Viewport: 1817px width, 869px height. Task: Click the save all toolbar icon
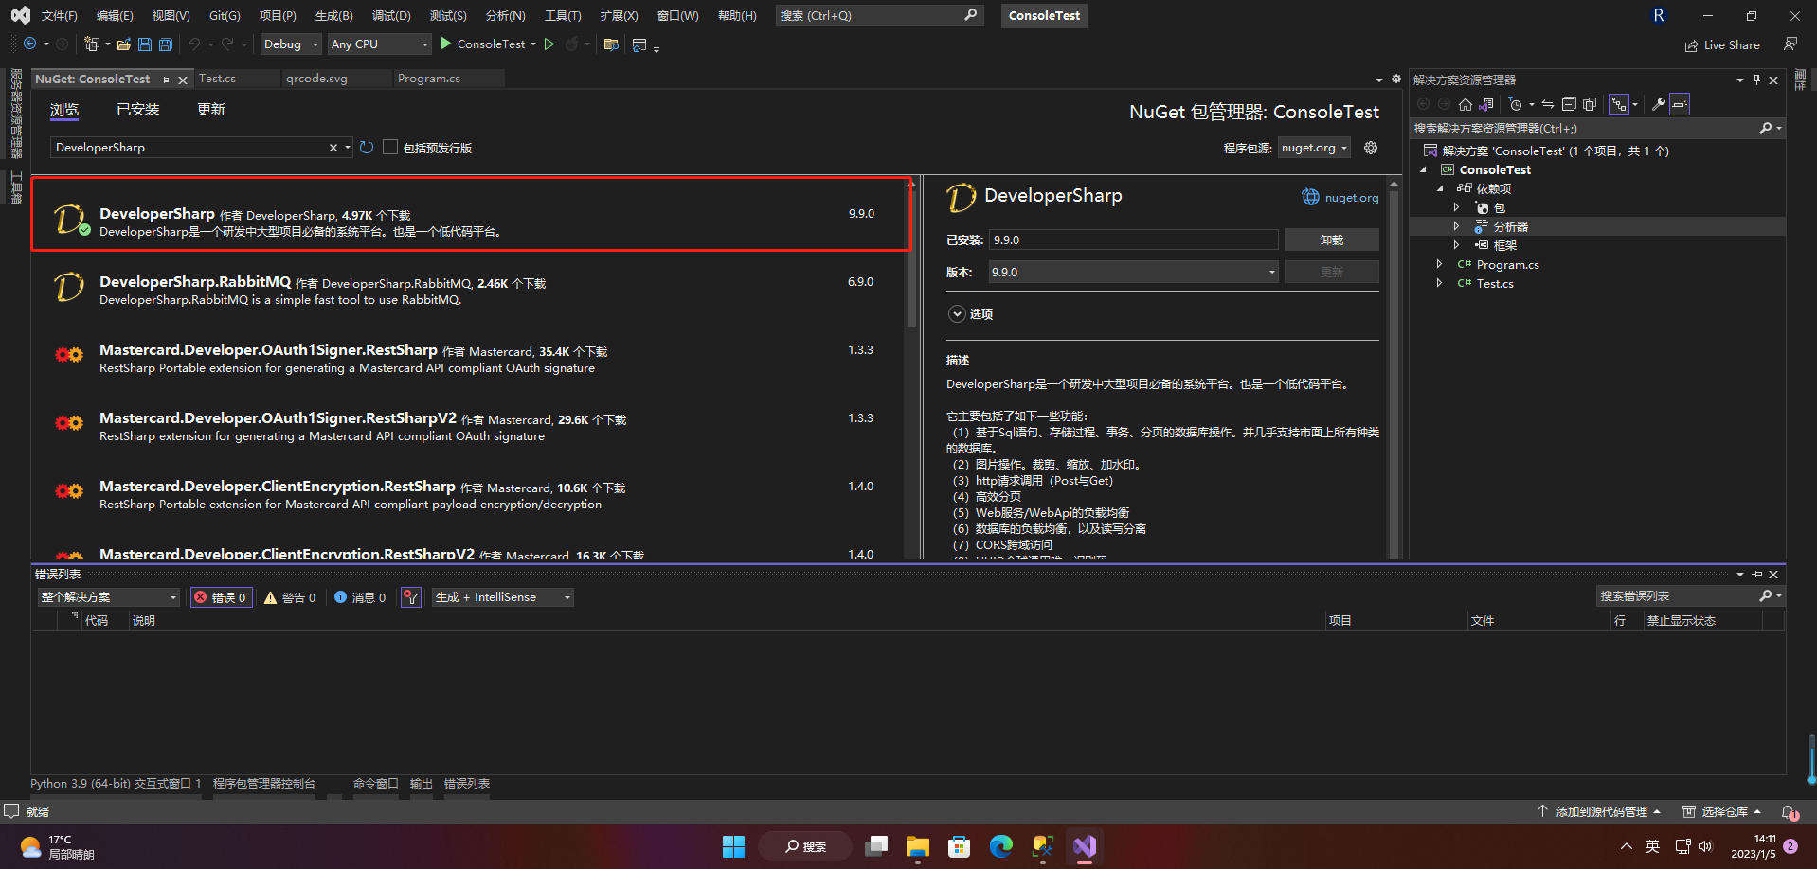point(166,44)
